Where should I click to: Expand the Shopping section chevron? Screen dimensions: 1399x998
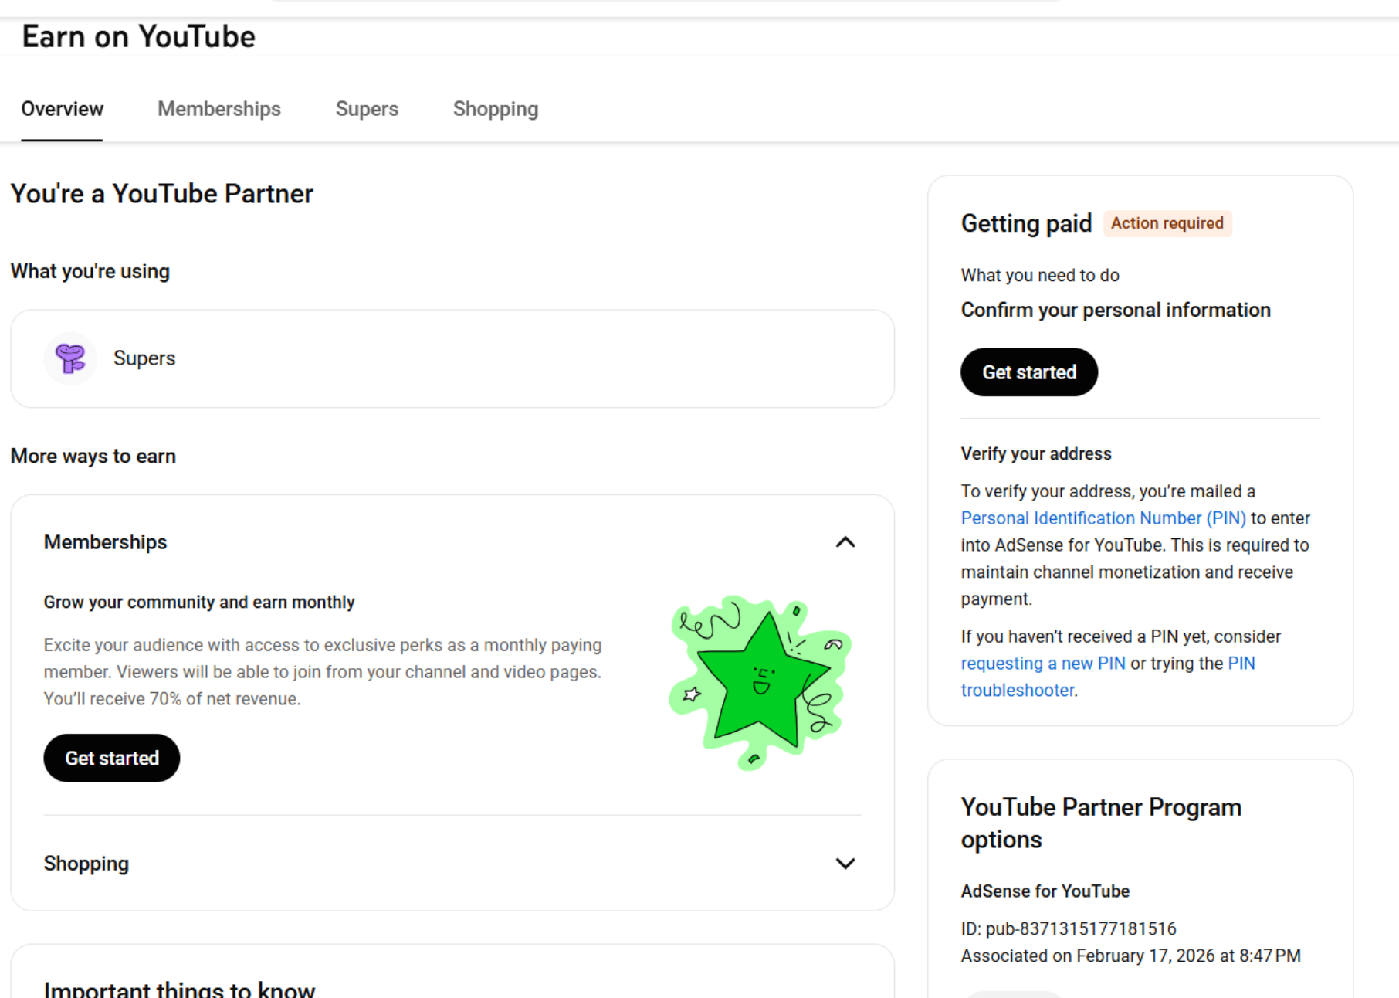pyautogui.click(x=845, y=864)
